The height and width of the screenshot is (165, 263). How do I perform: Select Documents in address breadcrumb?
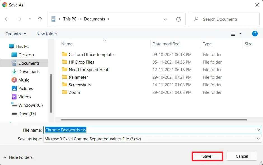95,19
